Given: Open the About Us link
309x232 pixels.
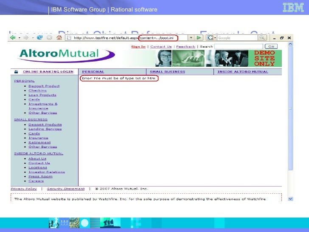Looking at the screenshot, I should coord(37,158).
